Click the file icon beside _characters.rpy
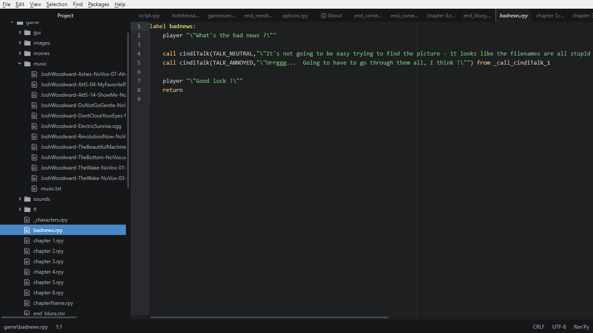 coord(27,219)
